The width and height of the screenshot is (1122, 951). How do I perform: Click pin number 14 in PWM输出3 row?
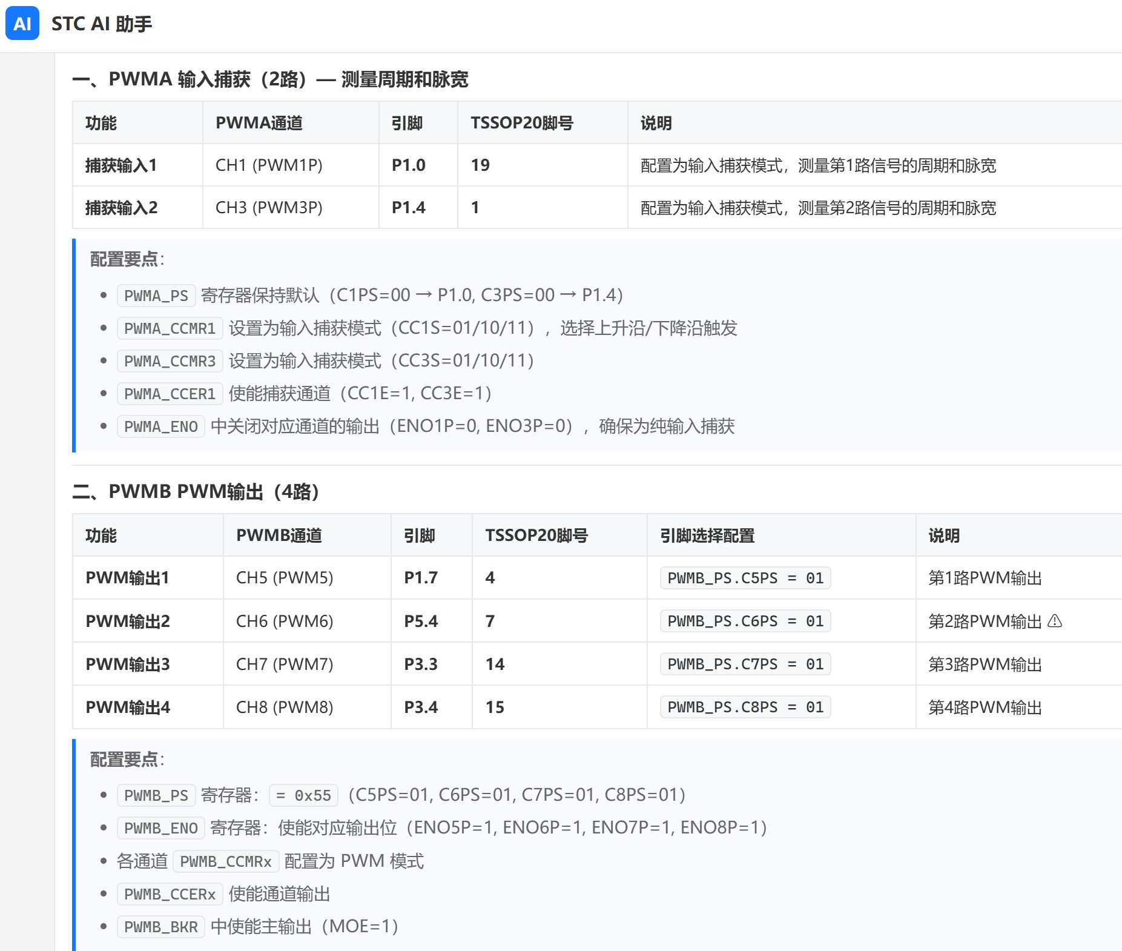[495, 664]
